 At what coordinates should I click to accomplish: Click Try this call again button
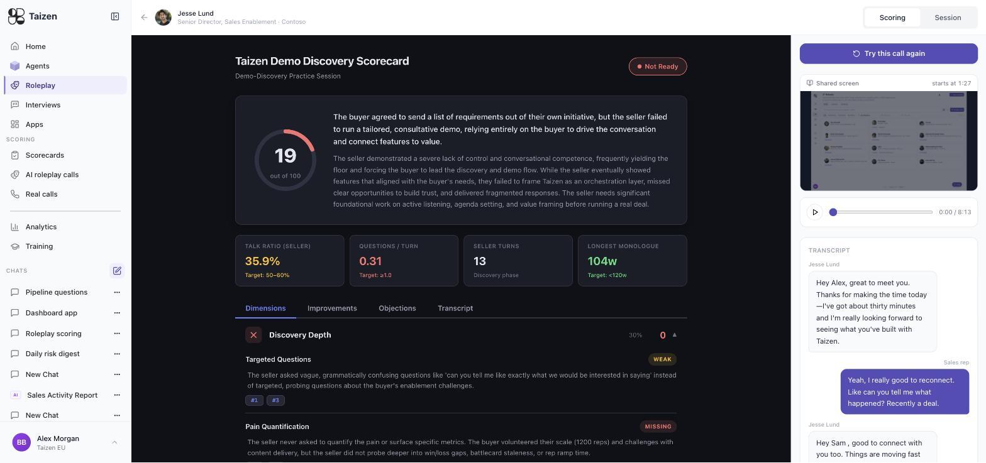pos(889,53)
